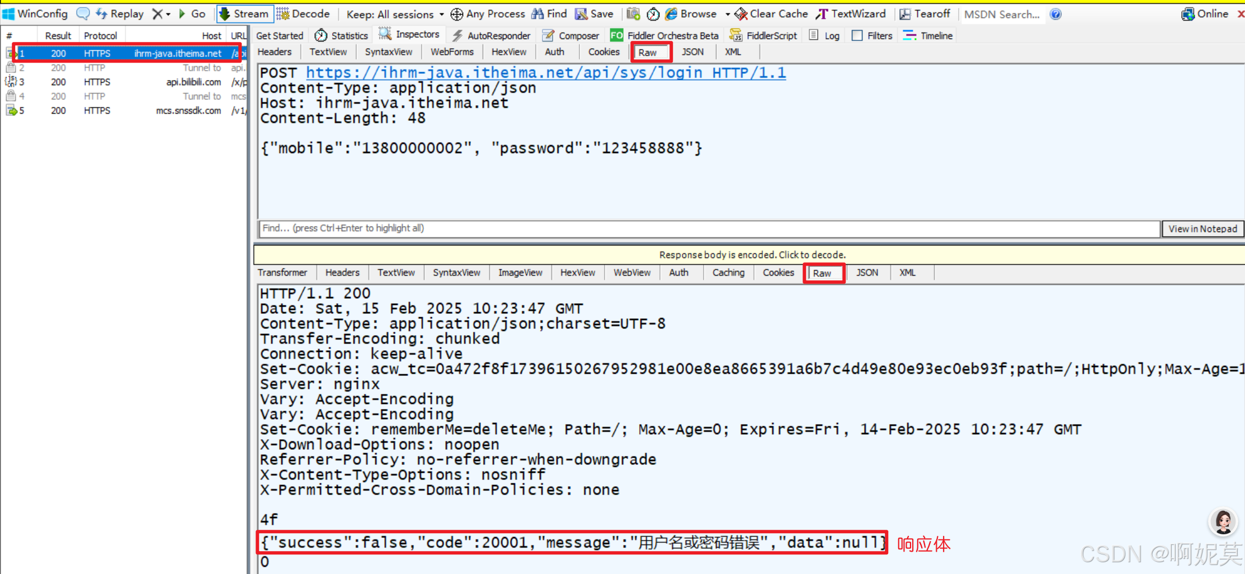The image size is (1245, 574).
Task: Click the timer clock icon
Action: (653, 14)
